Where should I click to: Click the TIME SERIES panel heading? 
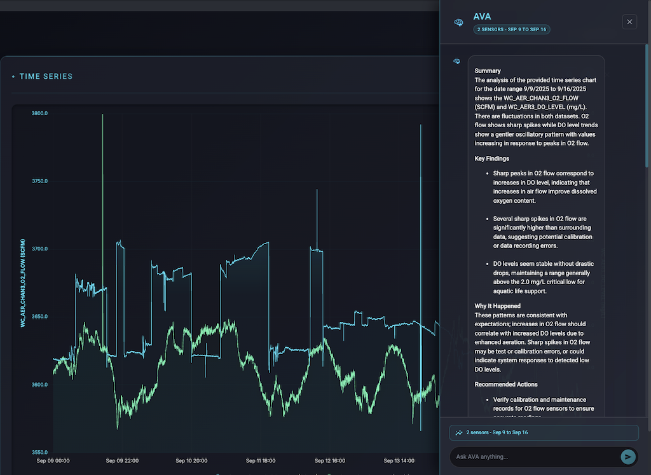pos(46,76)
